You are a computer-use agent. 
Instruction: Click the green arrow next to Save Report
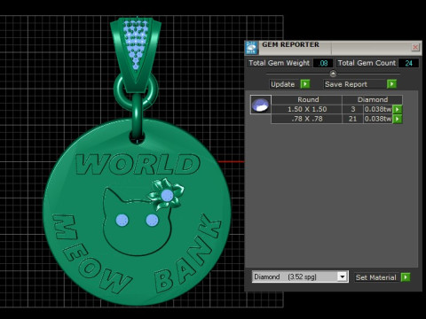click(391, 84)
